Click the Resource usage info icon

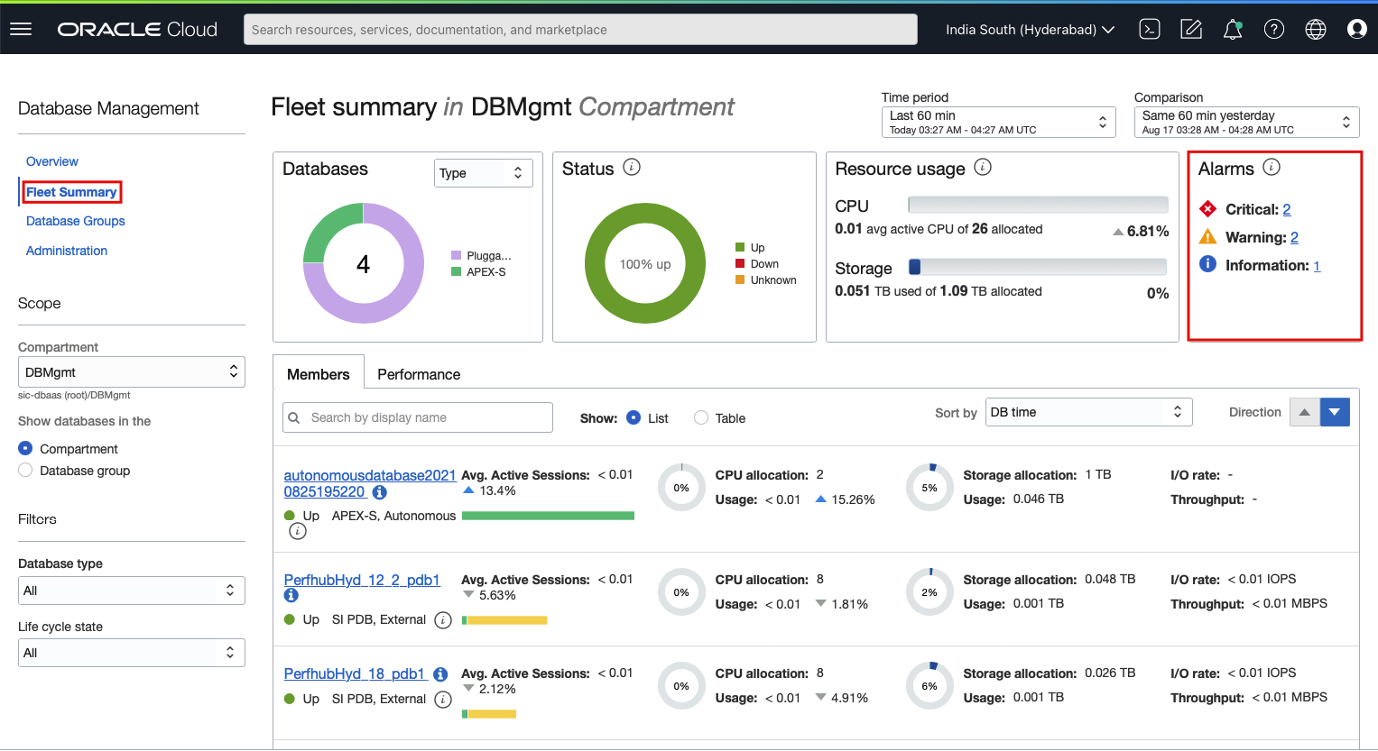[x=984, y=167]
